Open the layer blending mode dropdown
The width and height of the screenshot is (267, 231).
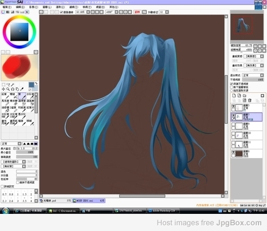tap(253, 75)
